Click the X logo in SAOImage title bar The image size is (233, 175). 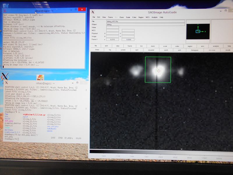coord(93,12)
